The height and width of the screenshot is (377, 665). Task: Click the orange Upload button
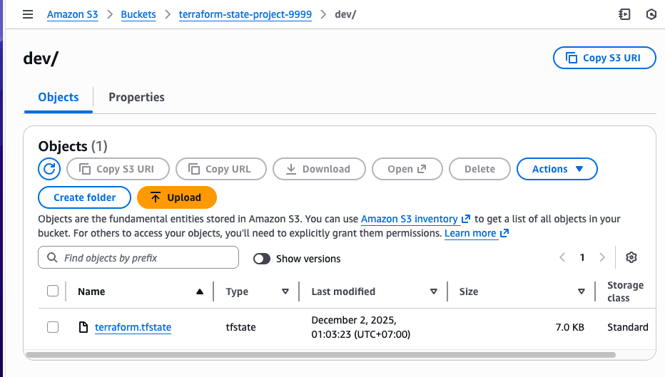(176, 197)
